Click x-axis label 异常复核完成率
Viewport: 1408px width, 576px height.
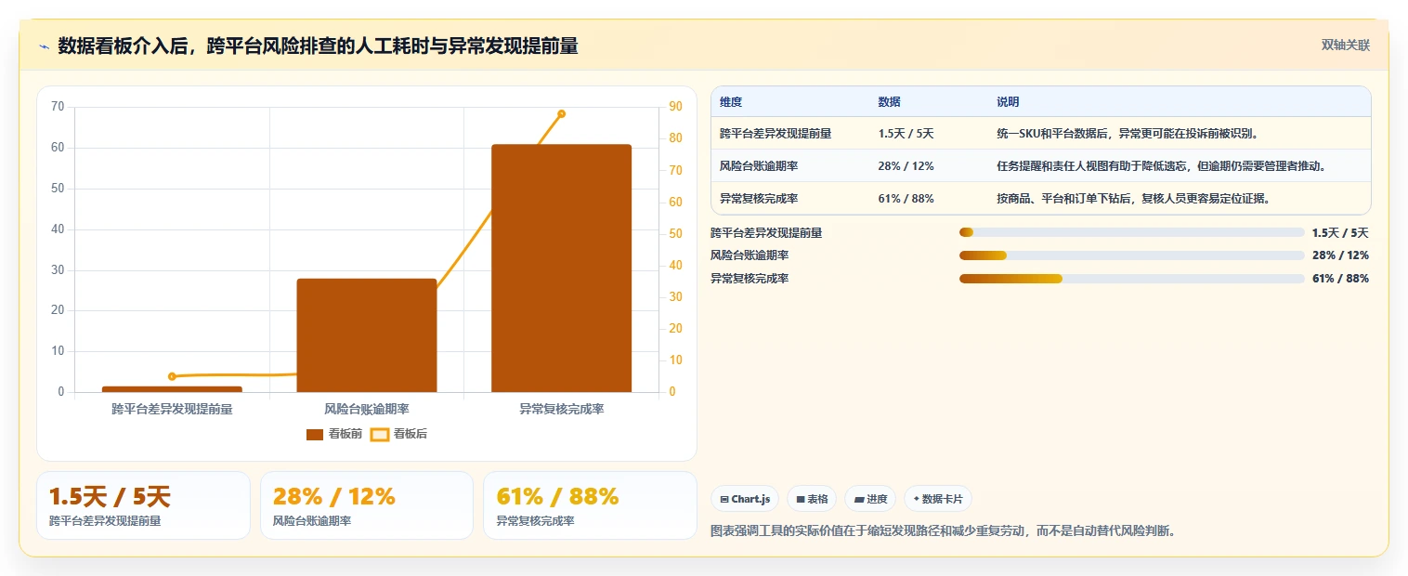[561, 409]
